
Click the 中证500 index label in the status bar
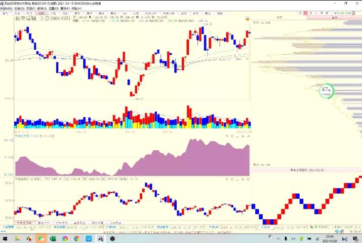coord(214,227)
